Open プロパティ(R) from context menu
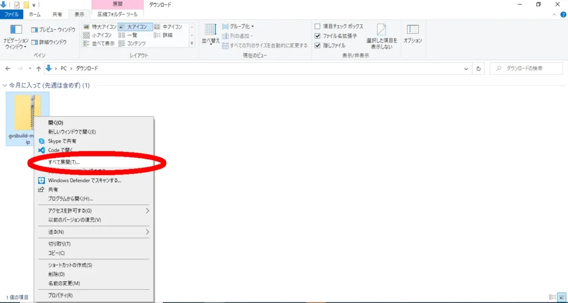568x303 pixels. 94,295
